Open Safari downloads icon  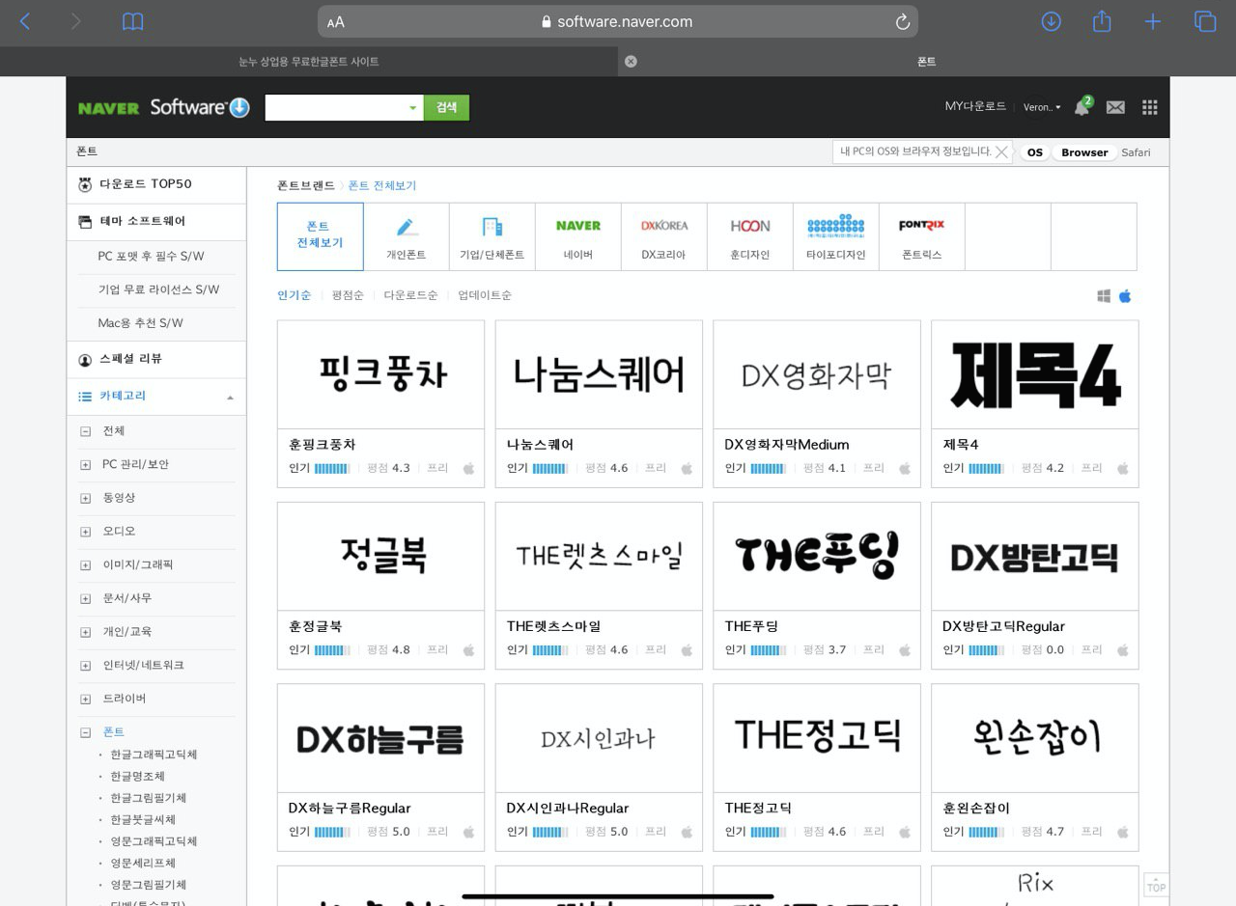1052,21
